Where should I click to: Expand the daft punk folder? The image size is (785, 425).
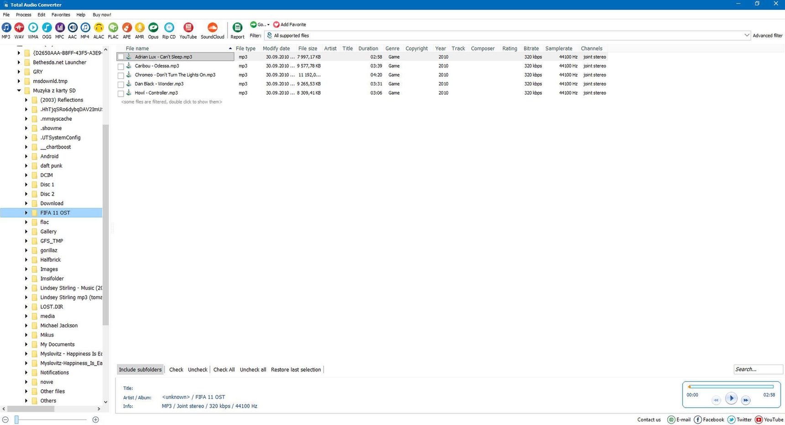tap(26, 166)
